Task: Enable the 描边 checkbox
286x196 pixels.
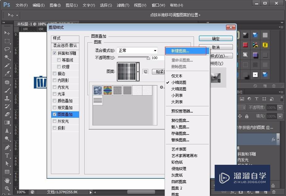Action: pos(55,74)
